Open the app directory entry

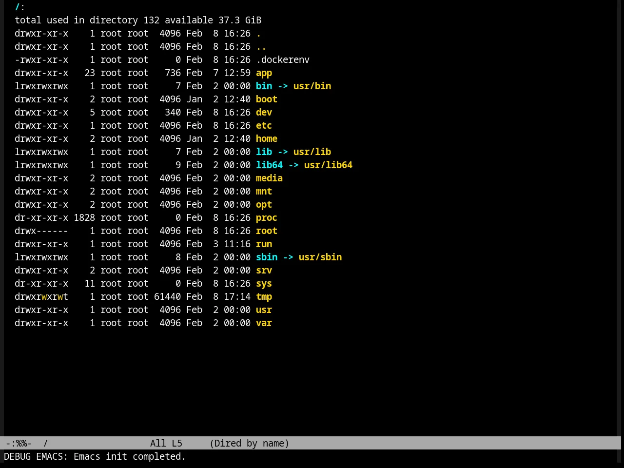point(264,73)
